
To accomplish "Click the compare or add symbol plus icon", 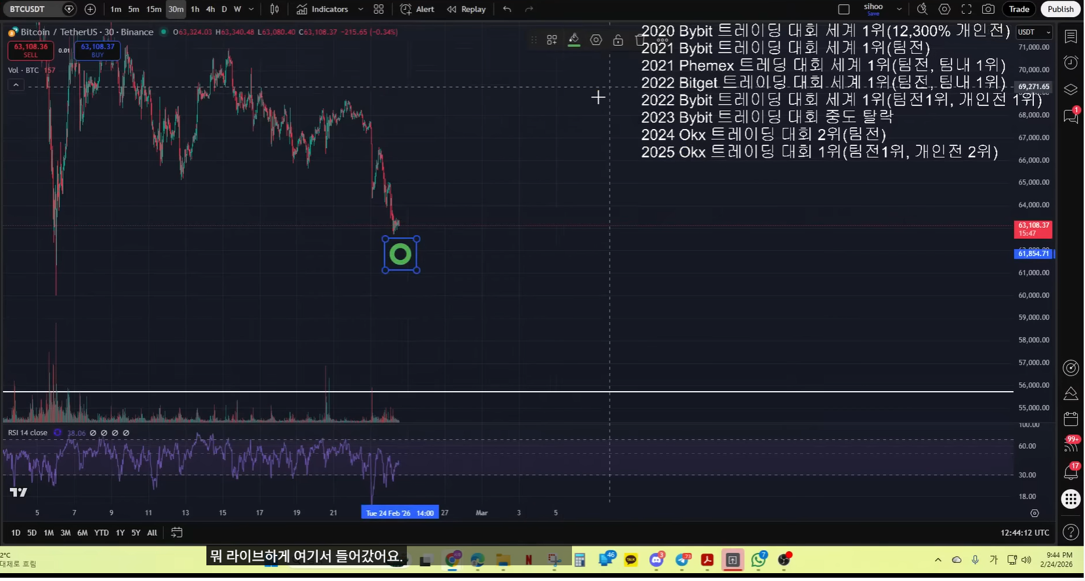I will [x=90, y=9].
